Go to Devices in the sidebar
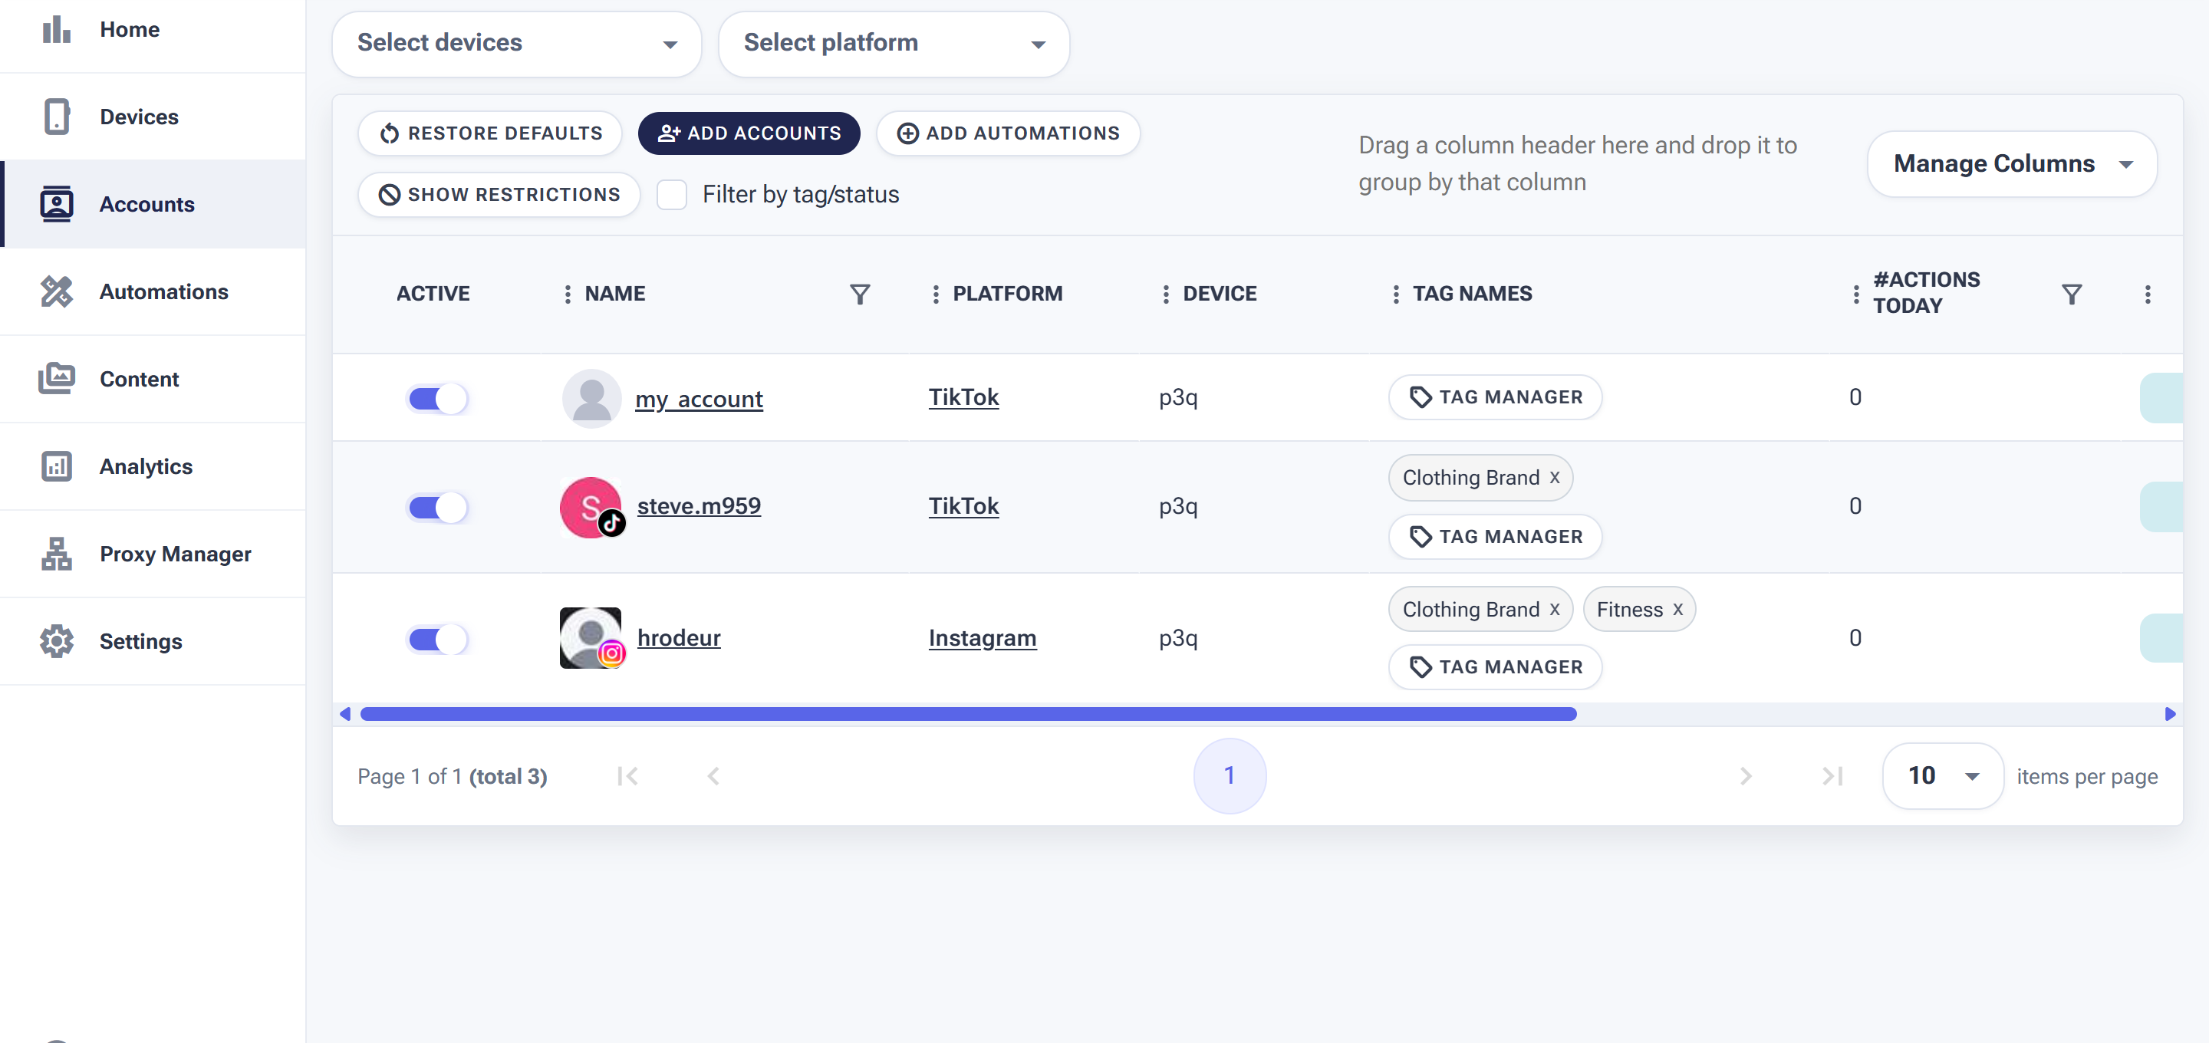 [153, 117]
